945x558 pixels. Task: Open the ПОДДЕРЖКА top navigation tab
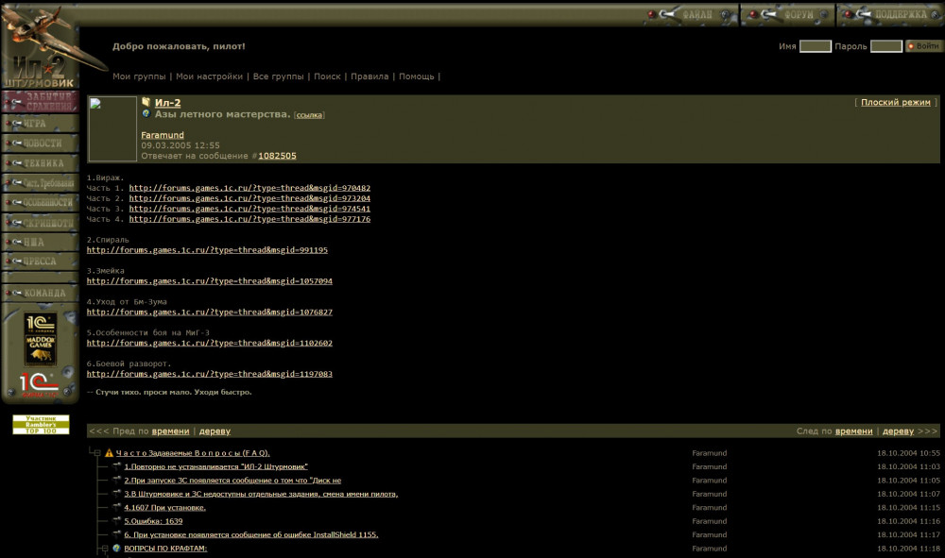click(x=889, y=14)
